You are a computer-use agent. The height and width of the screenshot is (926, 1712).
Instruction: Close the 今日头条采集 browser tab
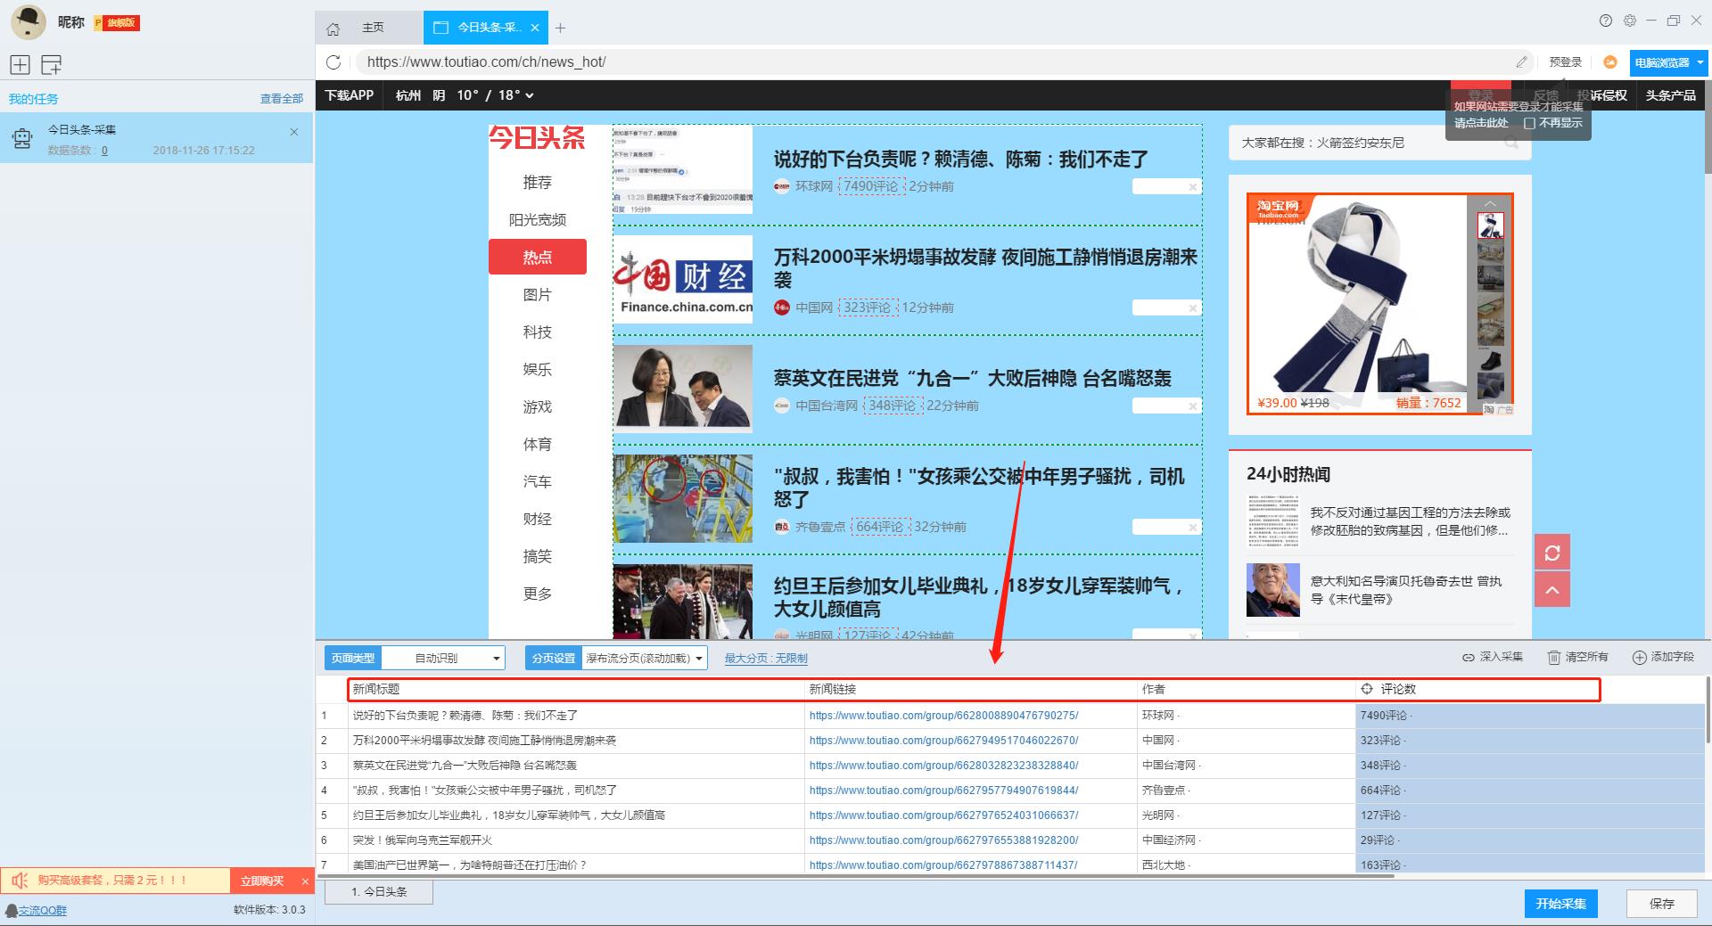535,28
